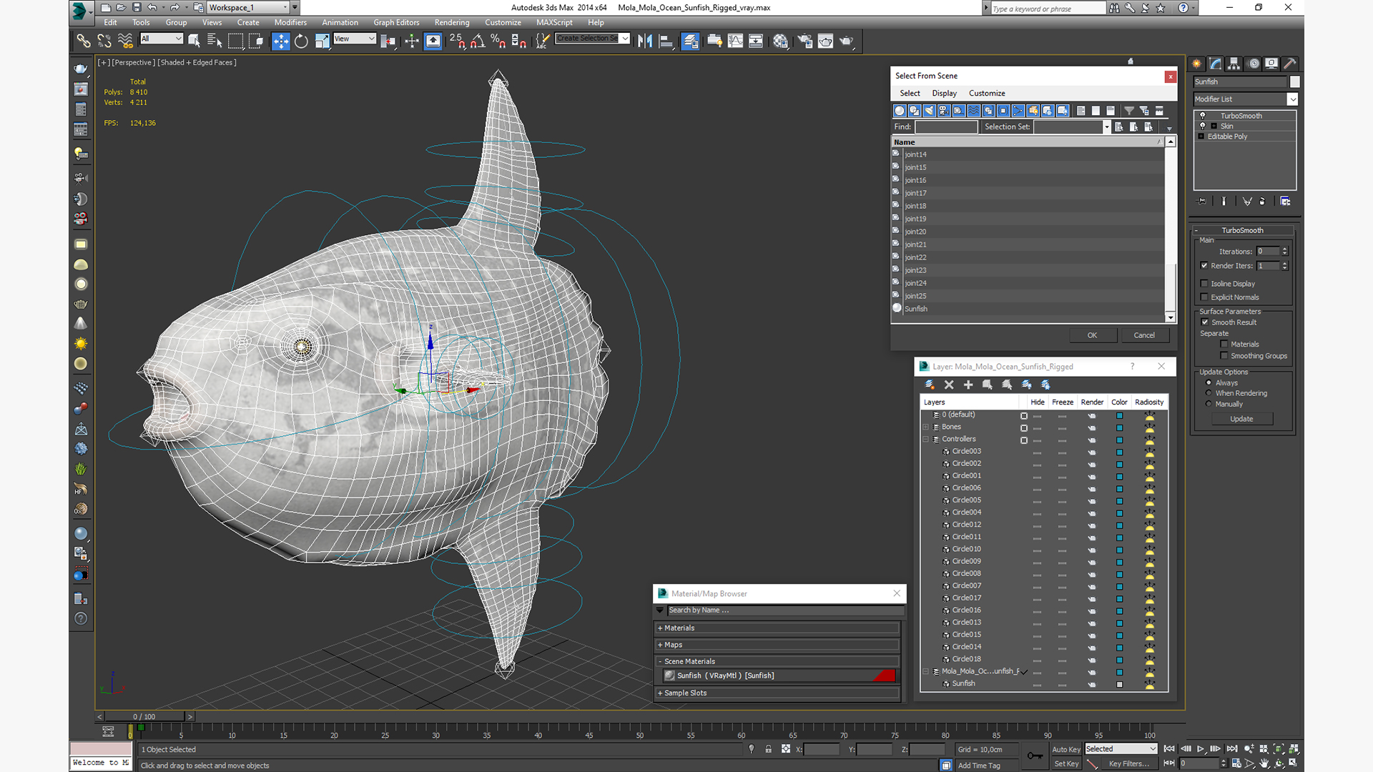This screenshot has width=1373, height=772.
Task: Toggle Display Geometry filter in Select From Scene
Action: click(x=900, y=111)
